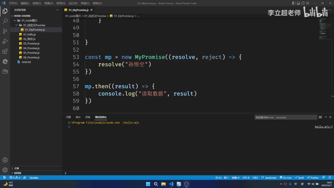Click the Spell checker status item

[299, 178]
